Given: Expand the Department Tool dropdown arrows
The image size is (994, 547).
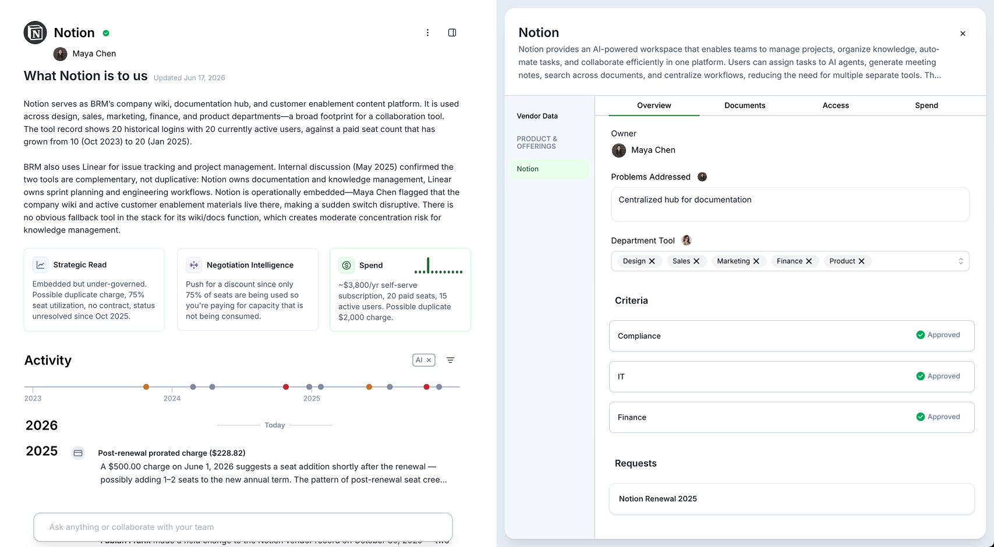Looking at the screenshot, I should click(961, 262).
